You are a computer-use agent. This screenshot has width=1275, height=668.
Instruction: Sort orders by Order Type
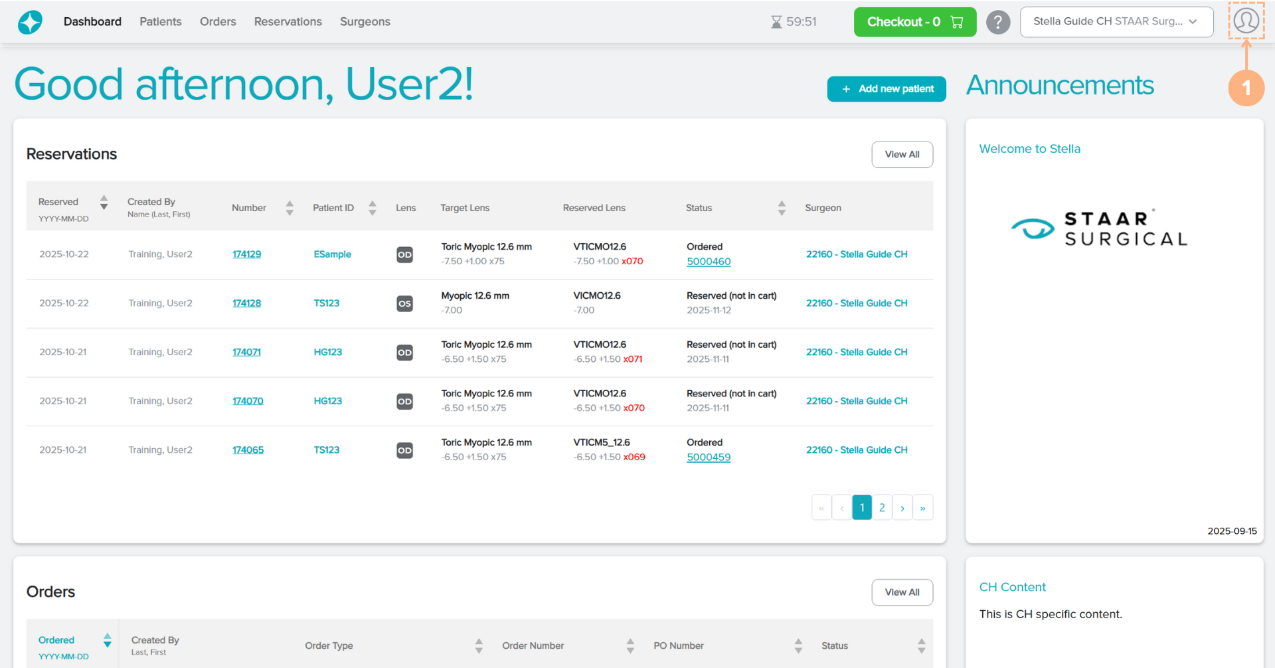[479, 645]
